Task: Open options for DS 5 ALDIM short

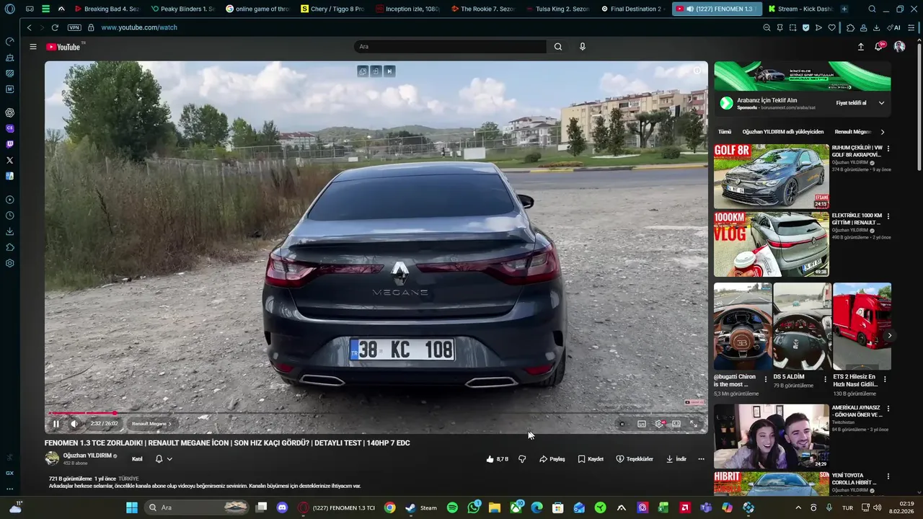Action: pos(826,378)
